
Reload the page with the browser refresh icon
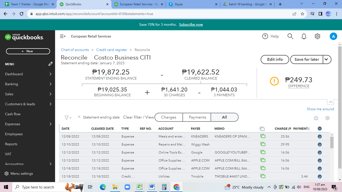click(x=22, y=14)
